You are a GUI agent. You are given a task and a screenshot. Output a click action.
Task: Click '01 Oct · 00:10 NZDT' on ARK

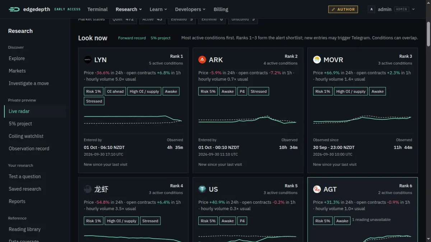coord(219,147)
